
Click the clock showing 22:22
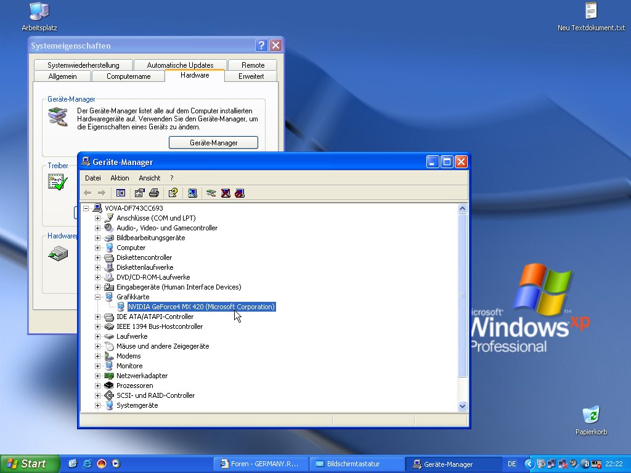click(614, 464)
